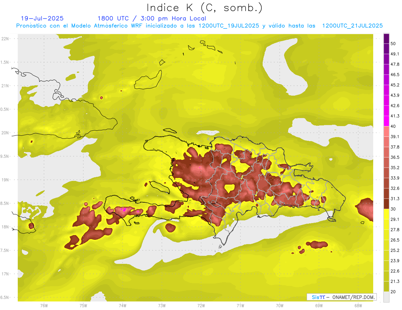Click the legend value '31.3'
This screenshot has width=402, height=310.
tap(395, 199)
